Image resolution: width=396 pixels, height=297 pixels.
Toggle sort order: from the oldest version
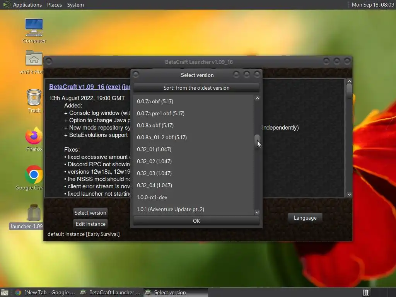(x=196, y=88)
